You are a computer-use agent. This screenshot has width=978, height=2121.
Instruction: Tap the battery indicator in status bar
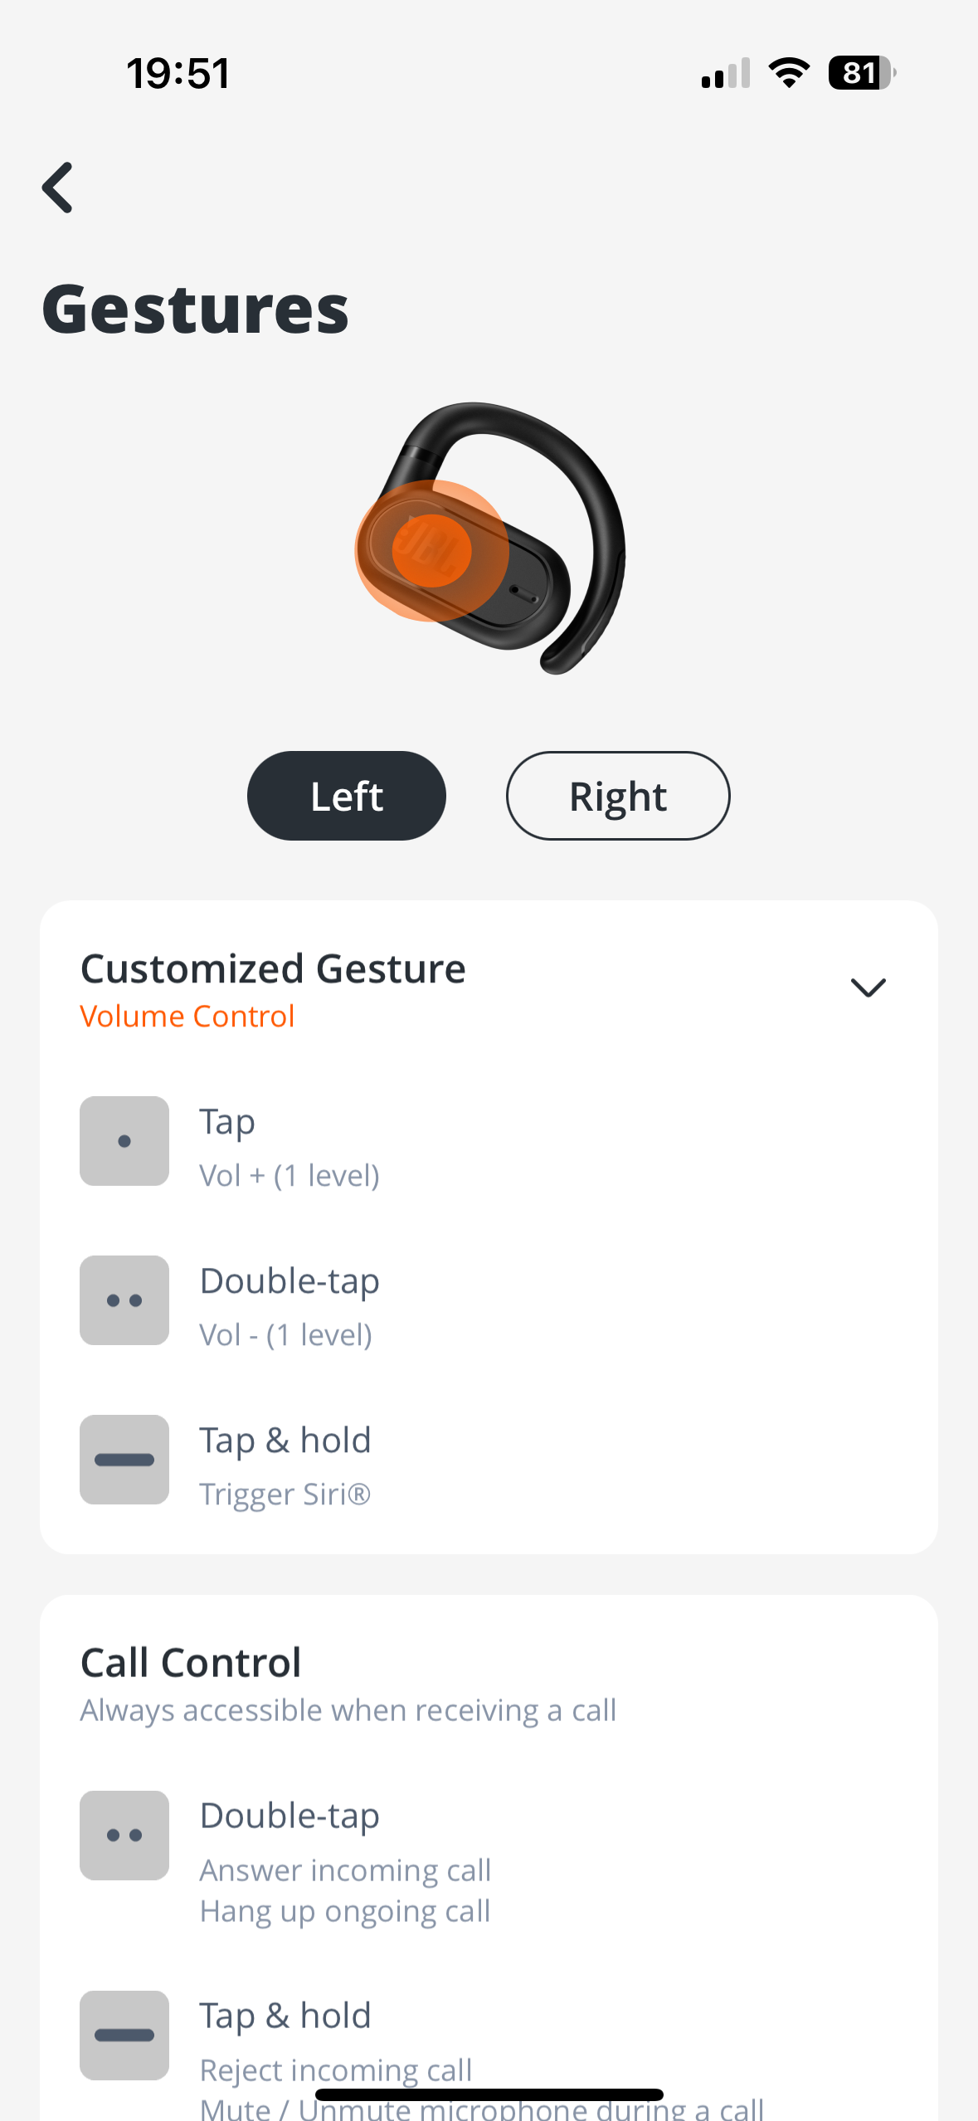tap(862, 73)
